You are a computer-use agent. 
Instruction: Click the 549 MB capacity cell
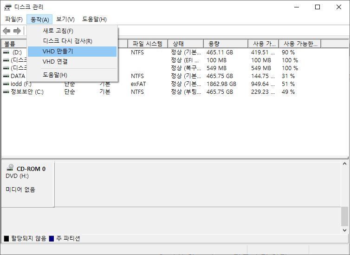click(216, 68)
